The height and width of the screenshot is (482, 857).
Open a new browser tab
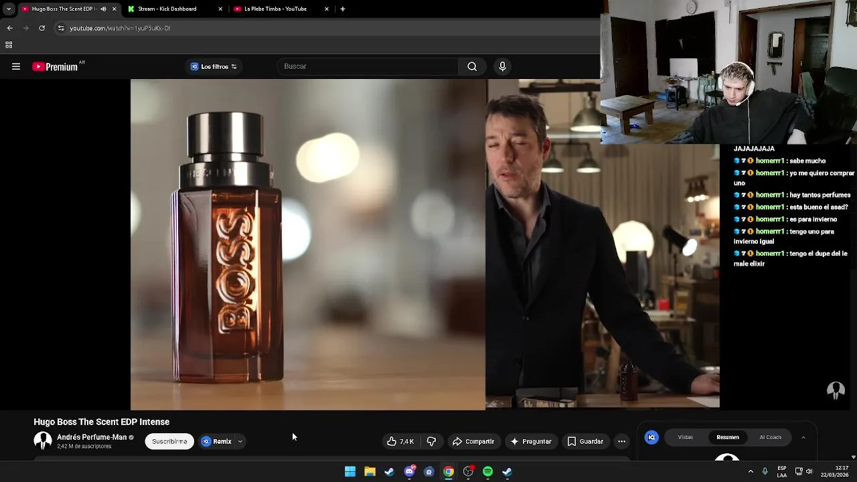[x=343, y=9]
